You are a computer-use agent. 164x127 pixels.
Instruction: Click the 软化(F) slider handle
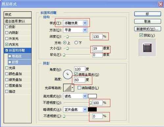[64, 55]
